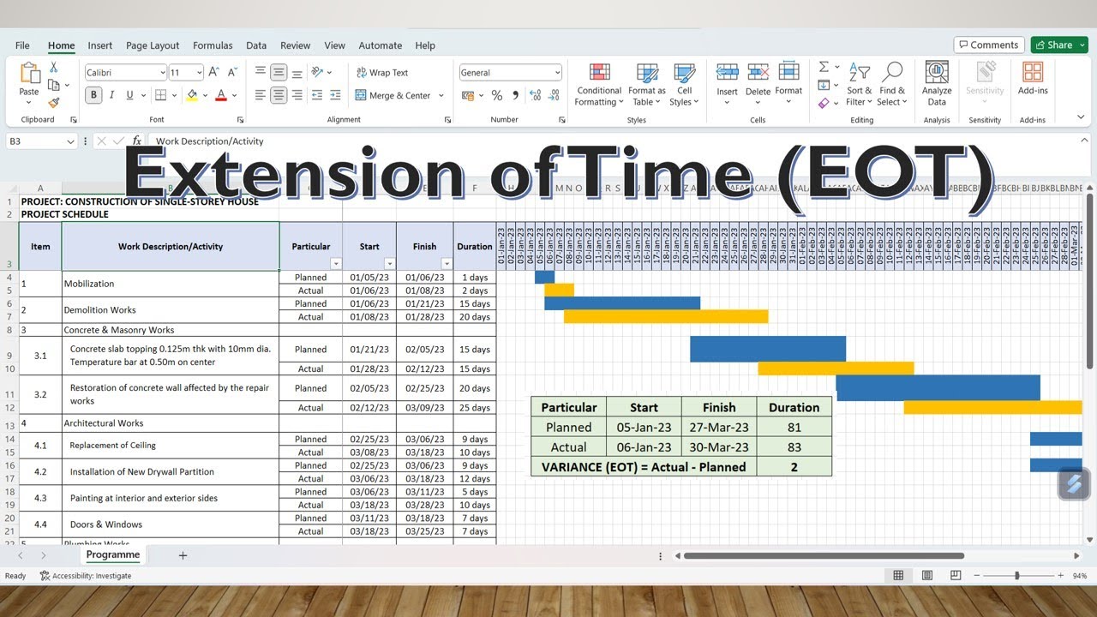The width and height of the screenshot is (1097, 617).
Task: Open the File menu
Action: pyautogui.click(x=22, y=45)
